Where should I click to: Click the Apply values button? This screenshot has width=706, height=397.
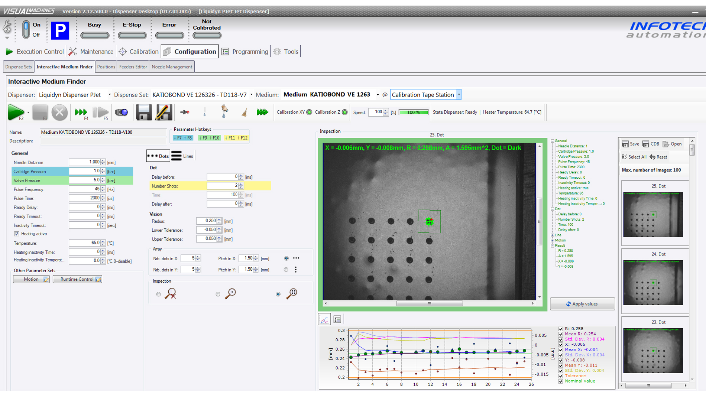click(582, 304)
